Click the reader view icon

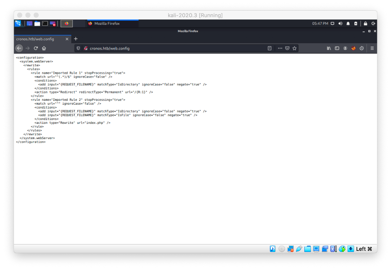tap(270, 48)
